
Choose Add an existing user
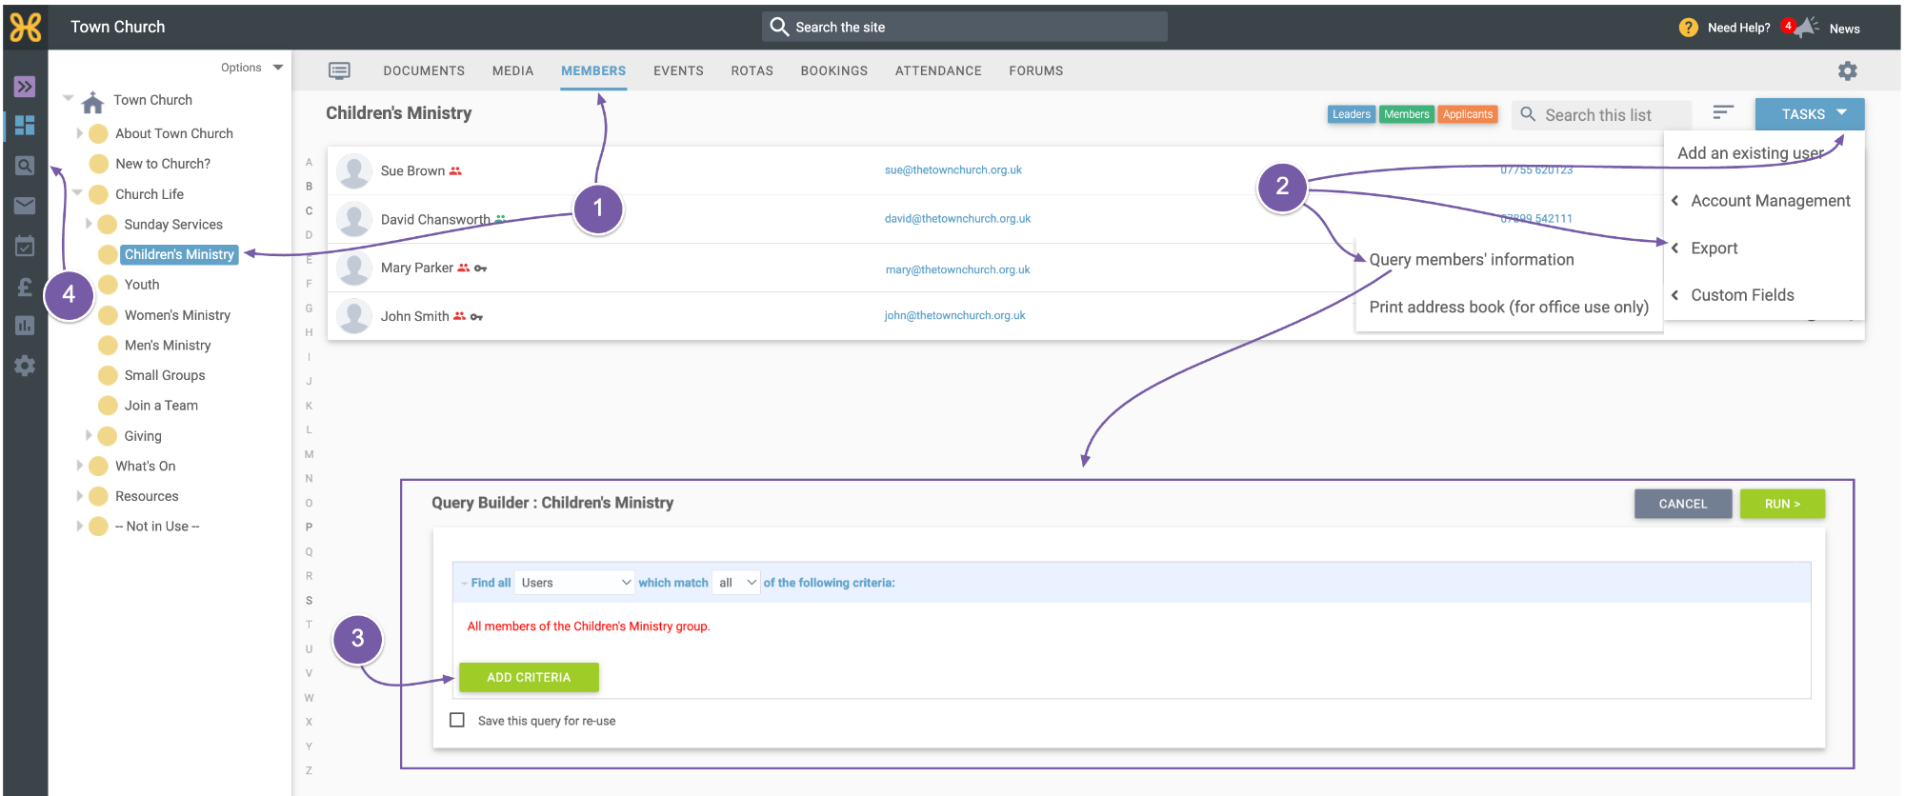(1750, 152)
